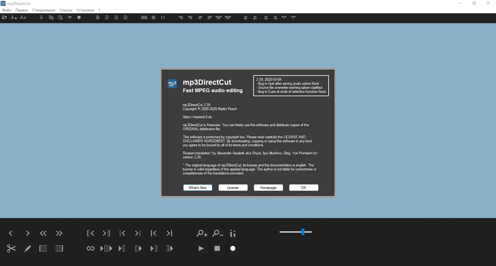Click the Homepage button
Viewport: 496px width, 266px height.
tap(268, 188)
